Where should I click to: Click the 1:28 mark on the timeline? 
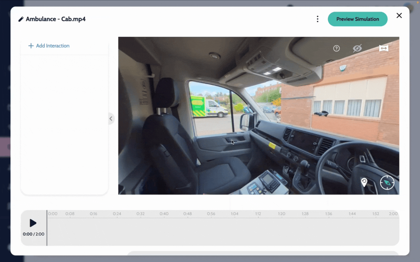(x=305, y=214)
